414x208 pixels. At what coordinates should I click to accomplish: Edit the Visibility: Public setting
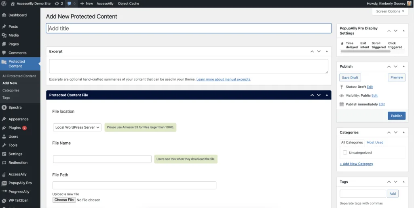374,95
